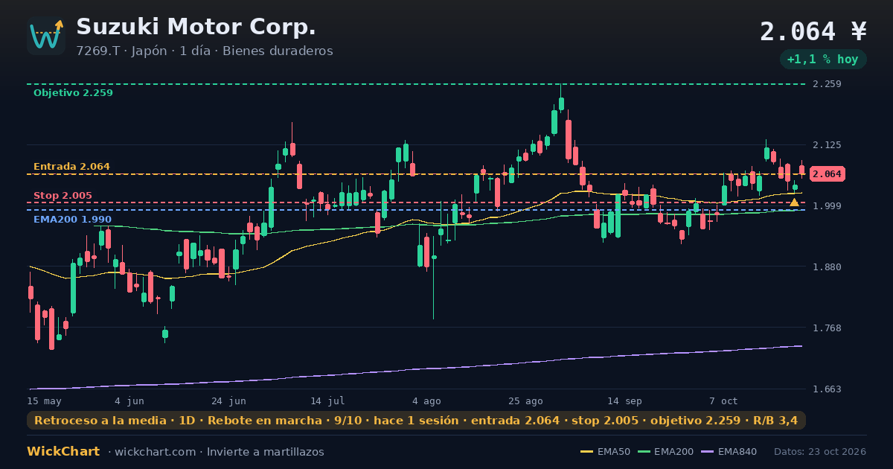Click the 1.999 price axis value
The width and height of the screenshot is (893, 469).
tap(828, 206)
